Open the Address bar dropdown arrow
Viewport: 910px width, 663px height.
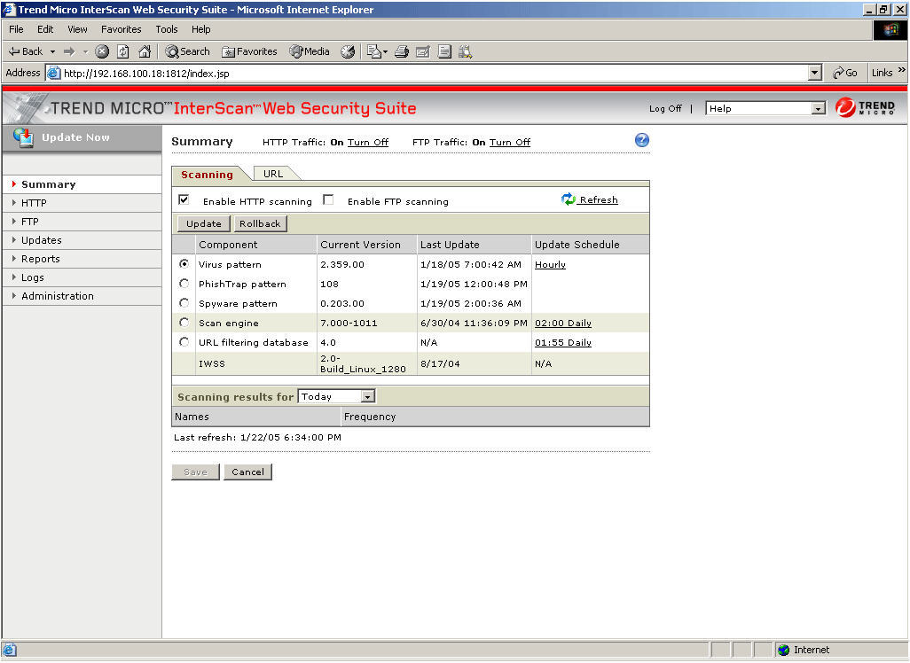tap(813, 72)
